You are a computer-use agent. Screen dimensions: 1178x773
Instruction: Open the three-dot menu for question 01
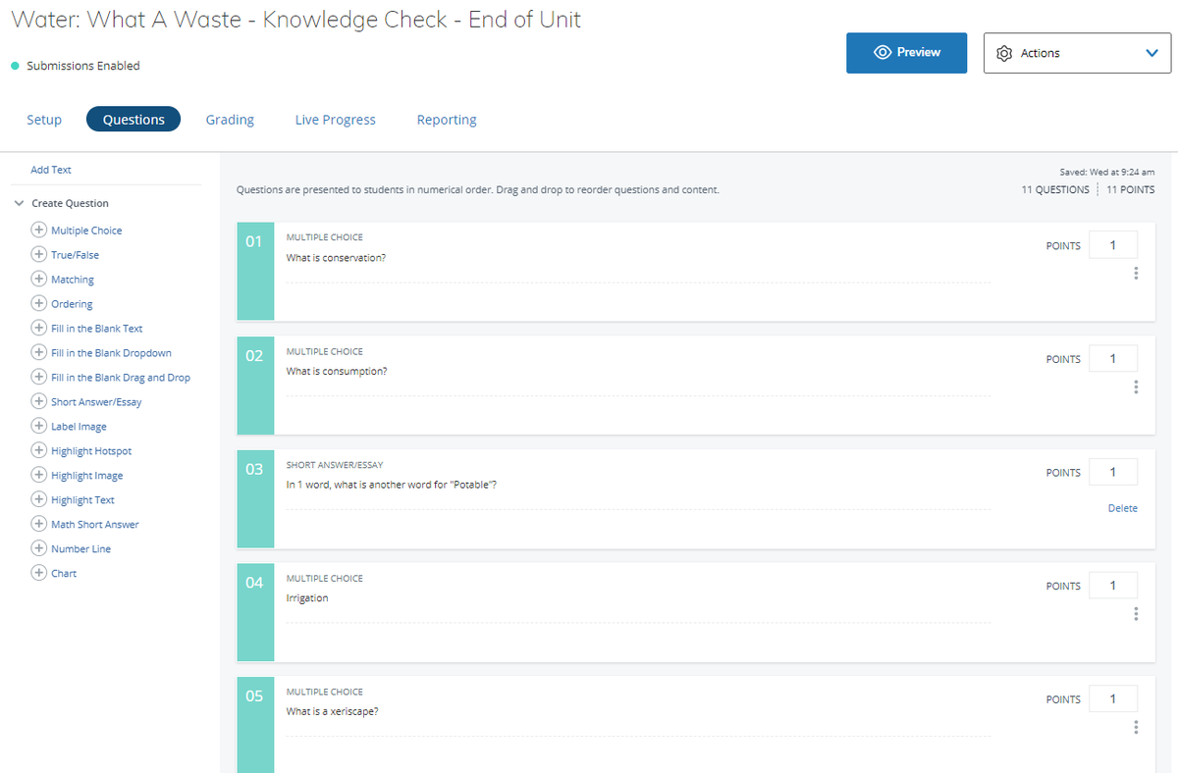coord(1136,273)
